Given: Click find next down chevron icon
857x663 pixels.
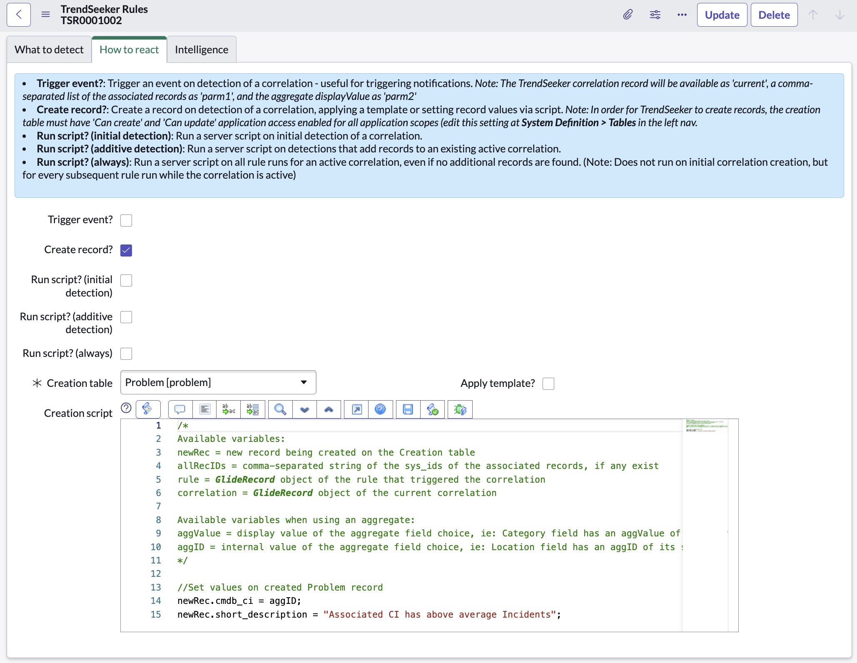Looking at the screenshot, I should pyautogui.click(x=305, y=409).
